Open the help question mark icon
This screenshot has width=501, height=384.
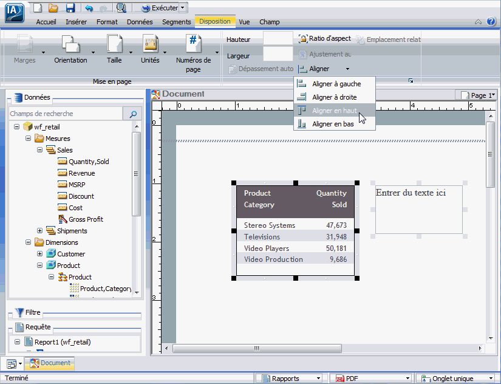pyautogui.click(x=491, y=21)
